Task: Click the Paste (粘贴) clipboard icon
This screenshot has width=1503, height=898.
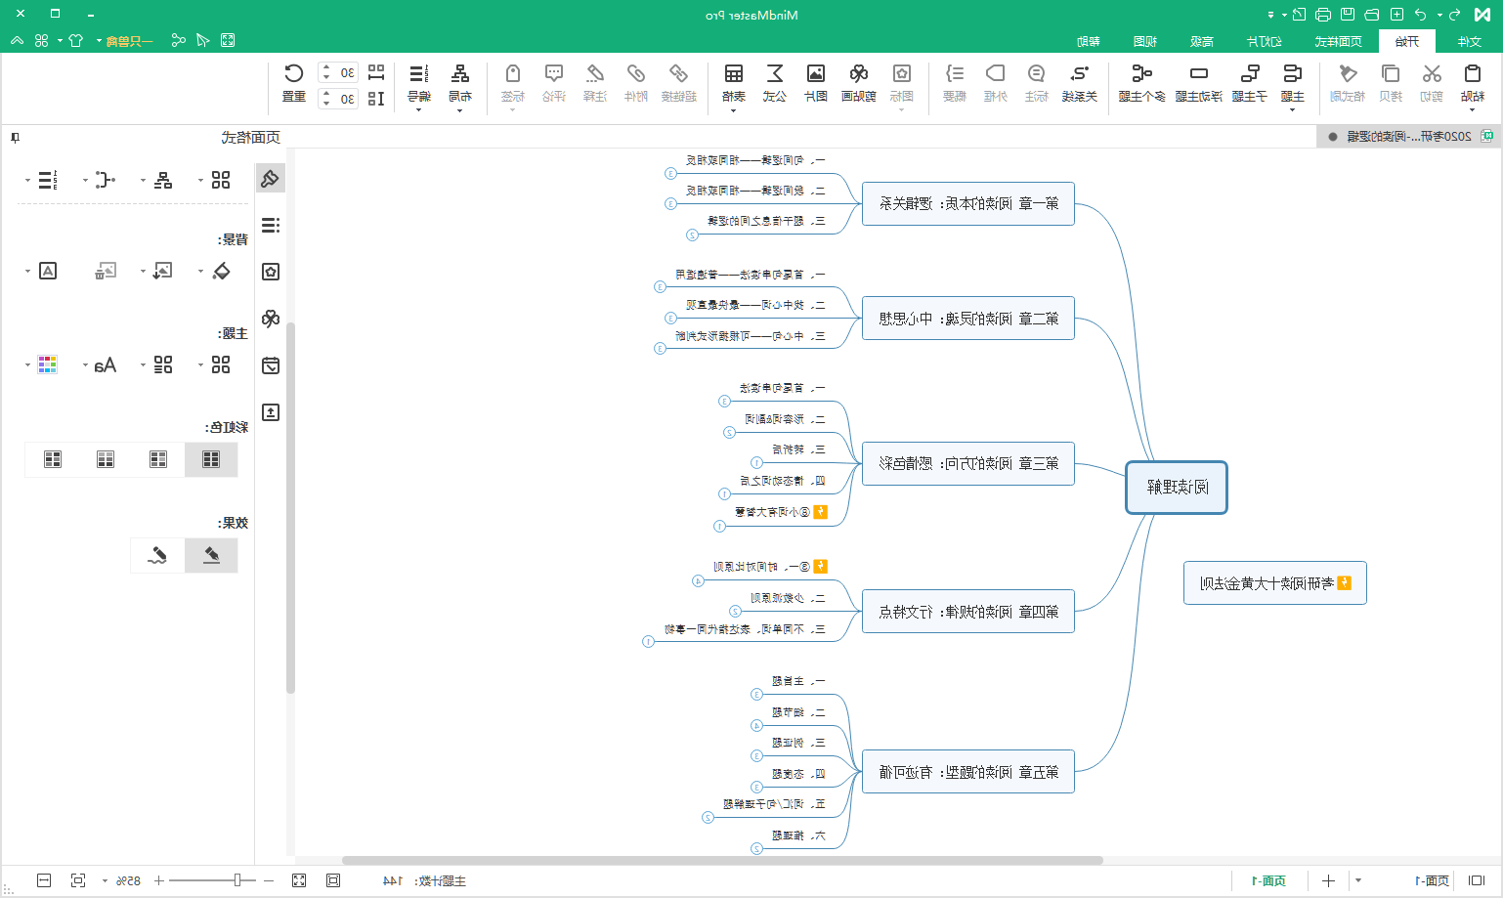Action: (1473, 74)
